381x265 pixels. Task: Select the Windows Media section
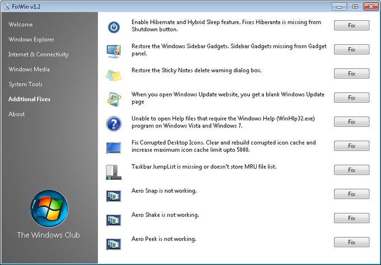click(x=29, y=69)
